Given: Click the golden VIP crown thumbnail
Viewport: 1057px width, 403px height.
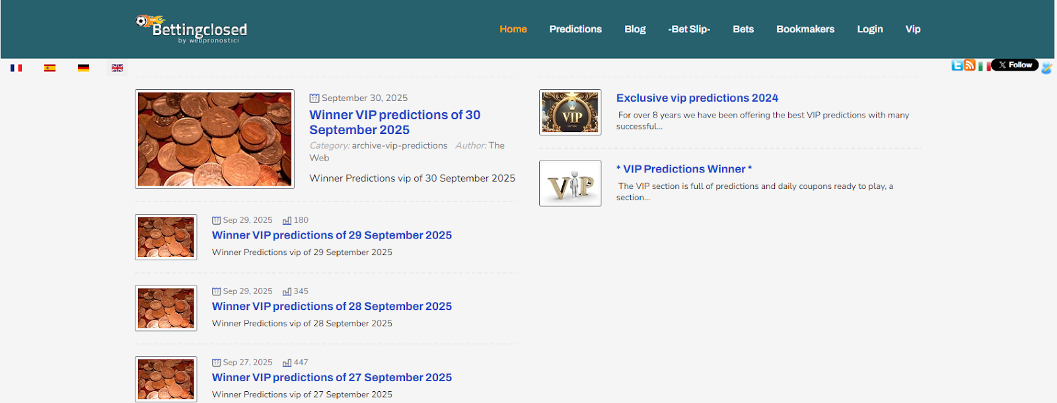Looking at the screenshot, I should coord(570,112).
